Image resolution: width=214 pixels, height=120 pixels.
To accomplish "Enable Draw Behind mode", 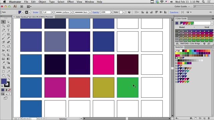I will tap(6, 94).
